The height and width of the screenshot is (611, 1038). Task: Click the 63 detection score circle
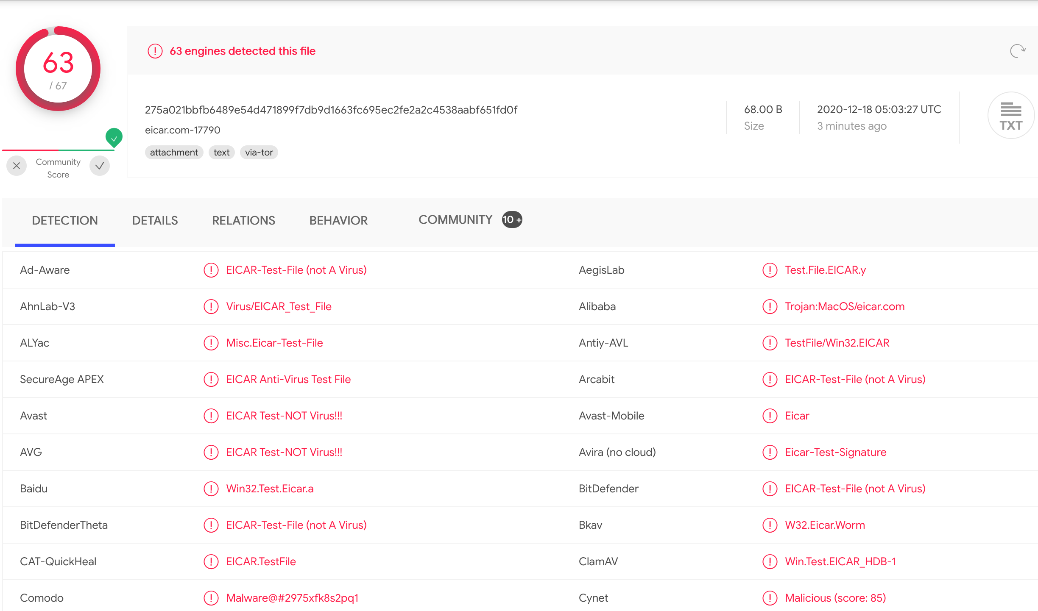58,69
